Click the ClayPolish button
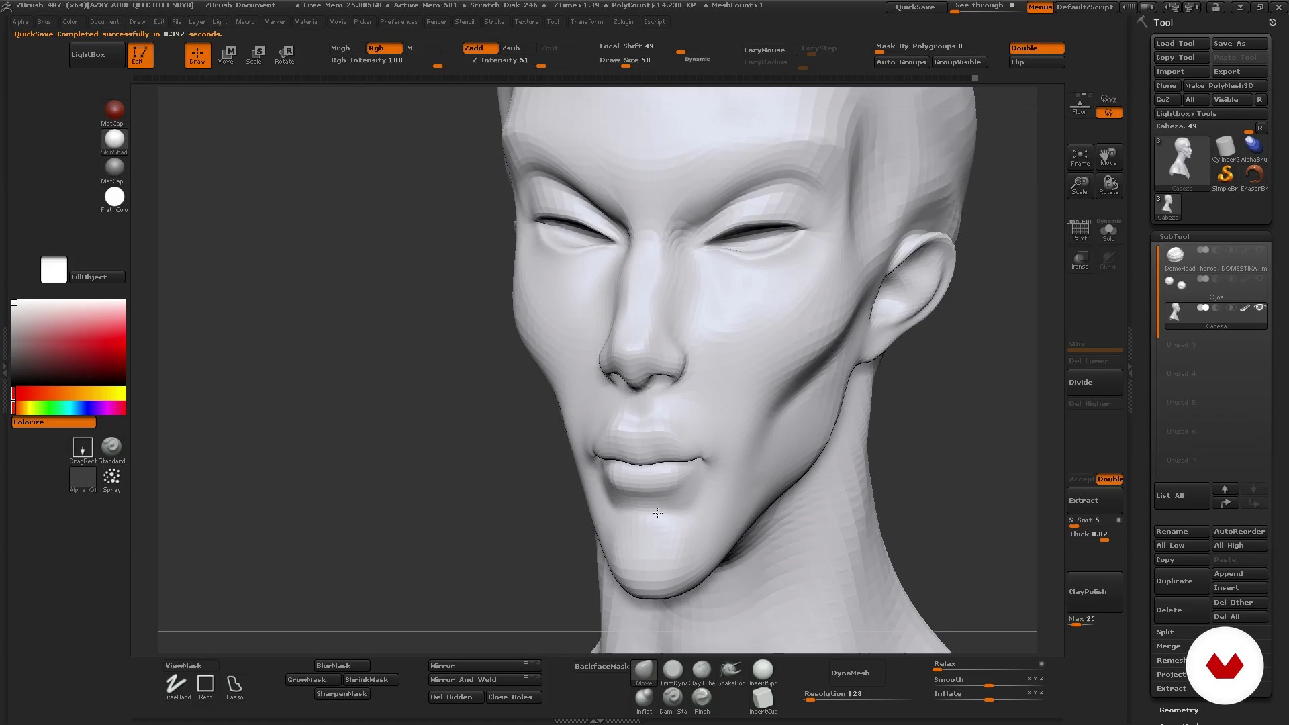Image resolution: width=1289 pixels, height=725 pixels. pyautogui.click(x=1094, y=591)
